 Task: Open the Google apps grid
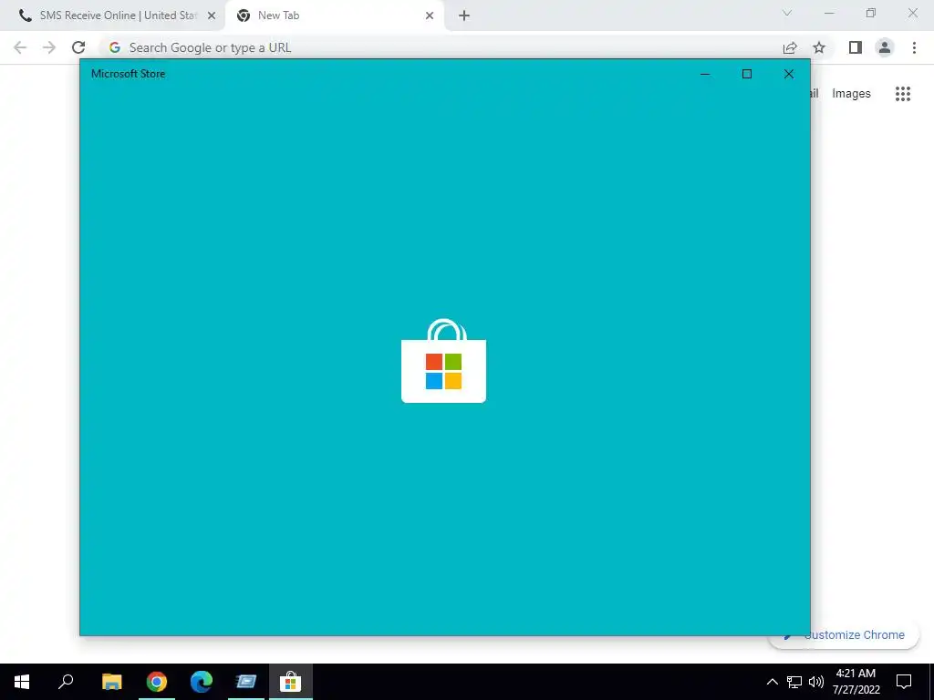[x=903, y=94]
